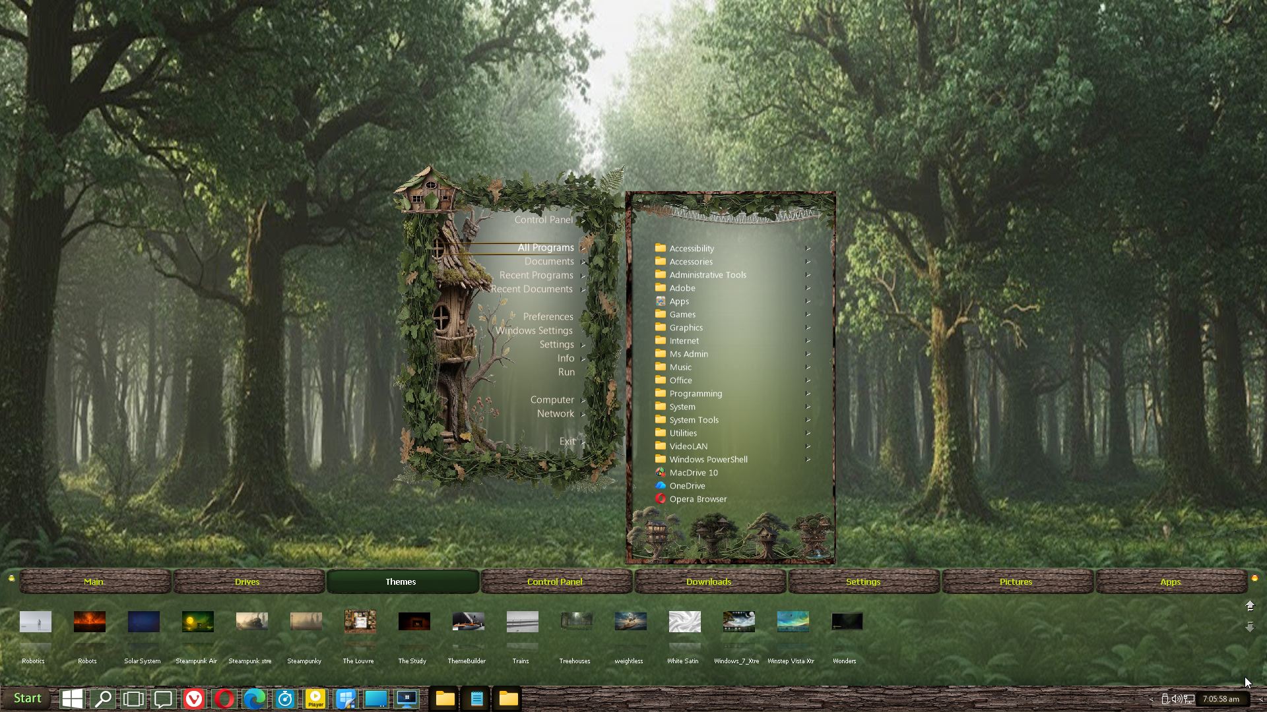1267x712 pixels.
Task: Expand the Graphics folder submenu
Action: 686,328
